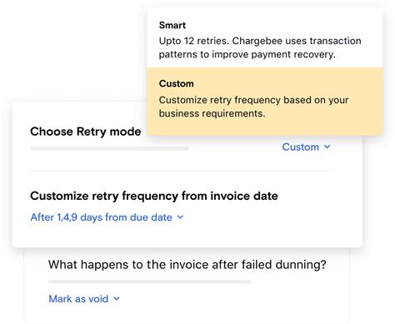Click the gray bar below the dunning question
The image size is (395, 324).
tap(150, 282)
